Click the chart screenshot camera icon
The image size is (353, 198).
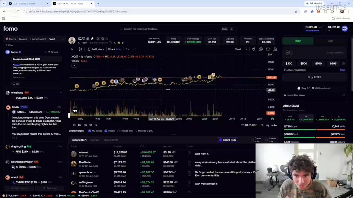[275, 49]
